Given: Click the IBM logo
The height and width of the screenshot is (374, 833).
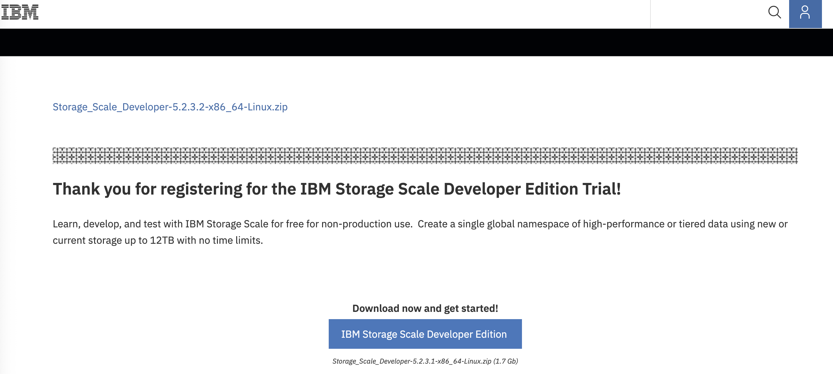Looking at the screenshot, I should pos(20,12).
